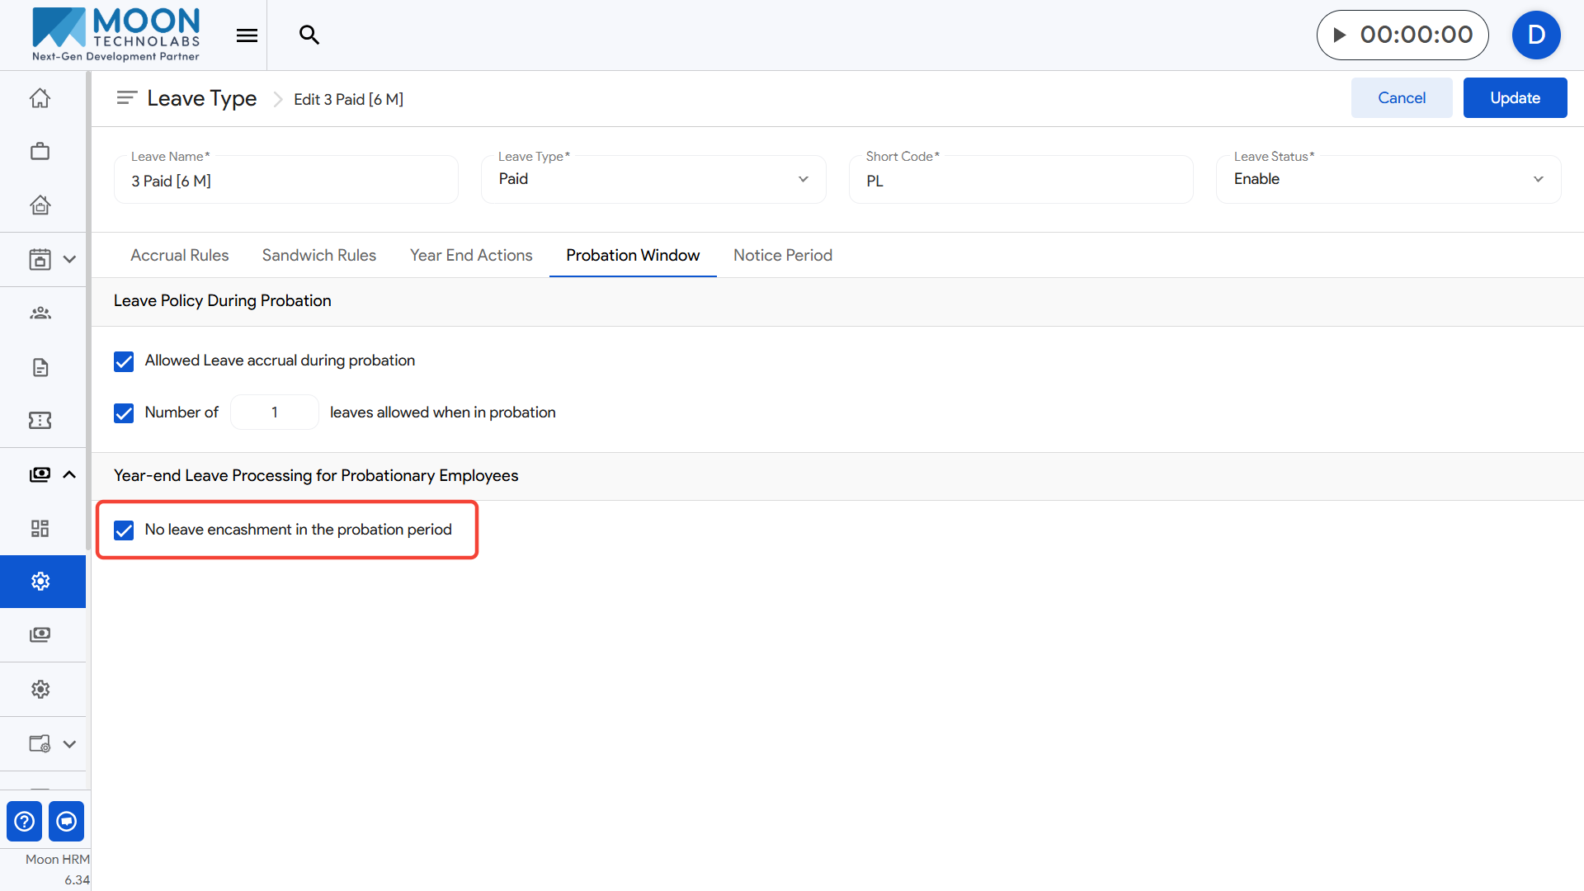
Task: Click the home icon in sidebar
Action: [x=40, y=98]
